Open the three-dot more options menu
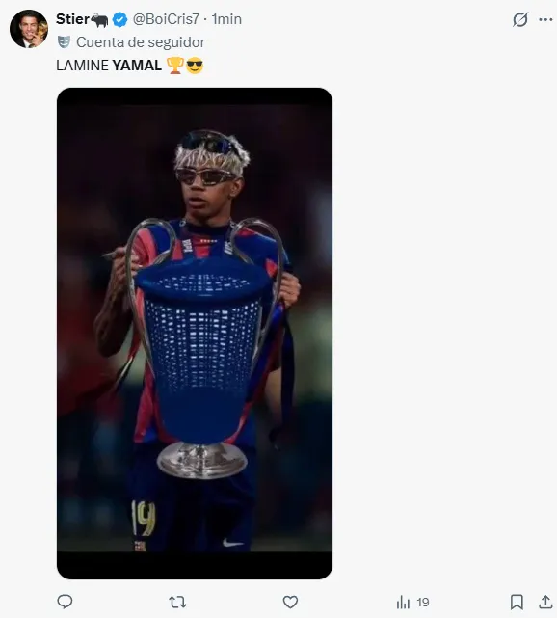 (x=545, y=19)
